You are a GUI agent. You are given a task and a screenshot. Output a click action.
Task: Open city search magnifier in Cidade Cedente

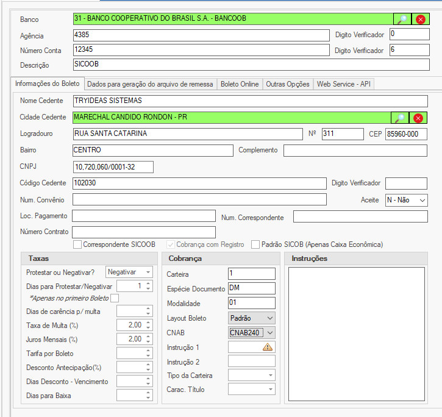coord(400,118)
